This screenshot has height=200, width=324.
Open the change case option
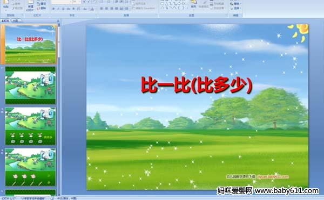point(85,9)
